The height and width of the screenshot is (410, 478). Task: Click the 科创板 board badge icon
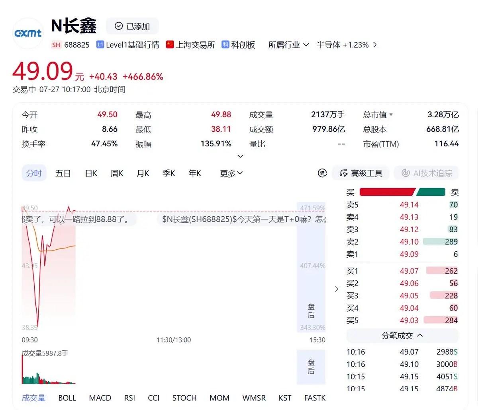[x=225, y=45]
